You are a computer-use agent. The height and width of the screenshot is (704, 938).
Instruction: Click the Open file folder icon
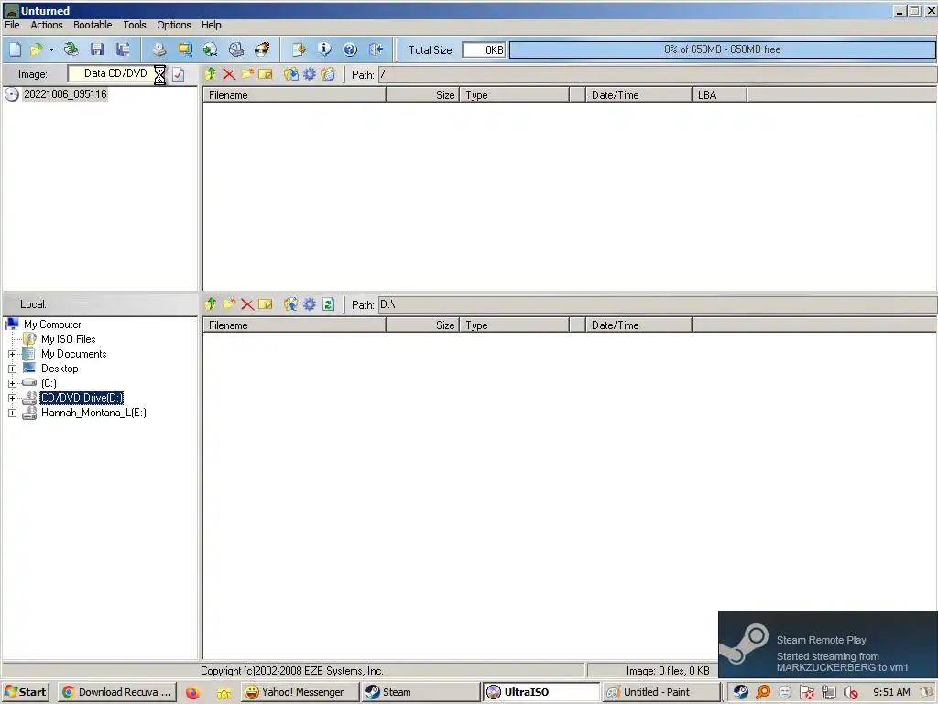point(37,49)
